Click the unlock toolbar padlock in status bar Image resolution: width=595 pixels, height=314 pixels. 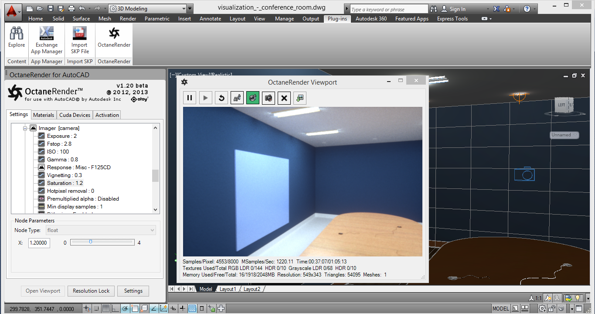pyautogui.click(x=552, y=308)
